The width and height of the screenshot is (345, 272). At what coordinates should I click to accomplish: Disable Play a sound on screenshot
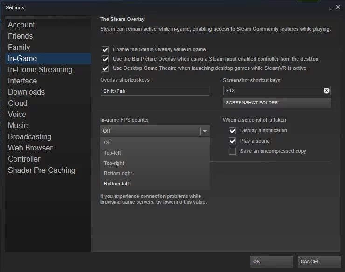(x=232, y=141)
